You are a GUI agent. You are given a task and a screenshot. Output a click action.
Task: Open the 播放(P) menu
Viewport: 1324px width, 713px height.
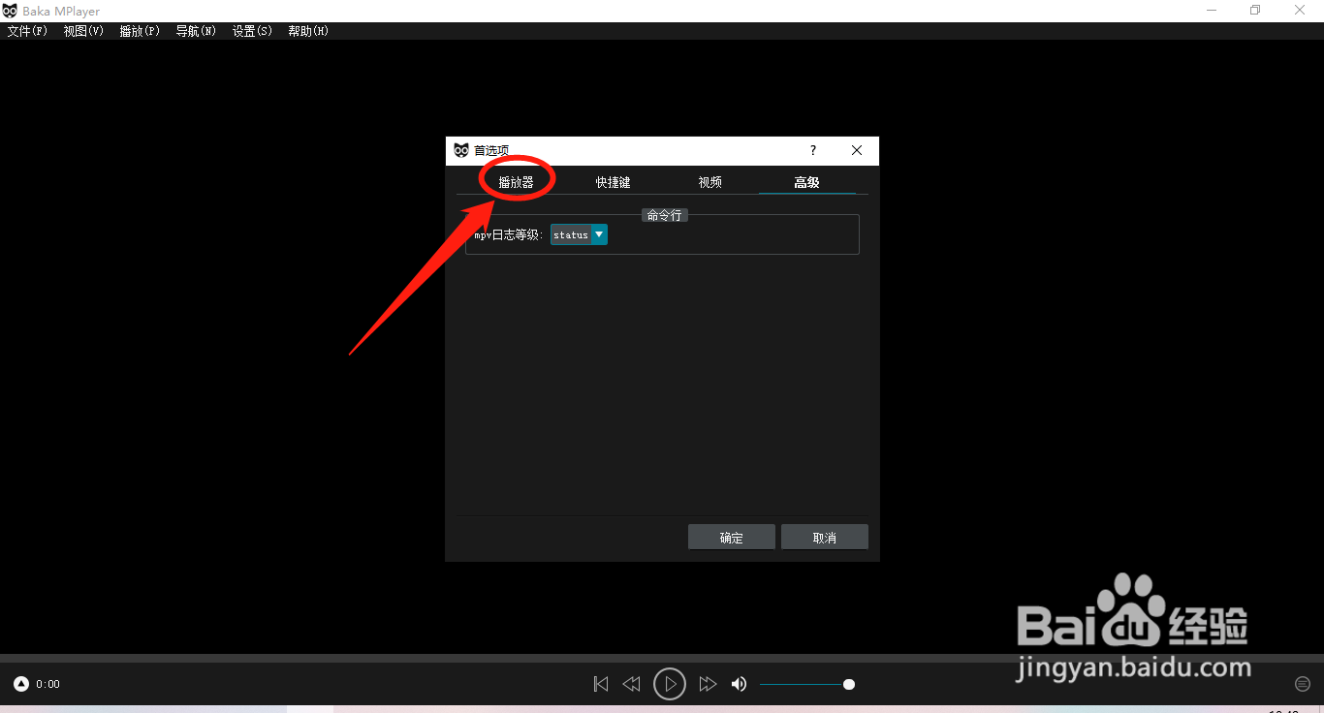pyautogui.click(x=140, y=31)
